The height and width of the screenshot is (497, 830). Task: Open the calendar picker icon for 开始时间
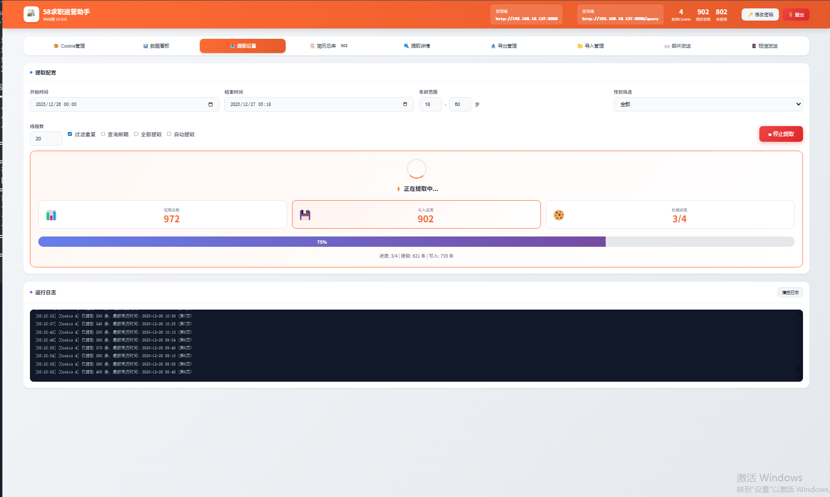pos(211,105)
